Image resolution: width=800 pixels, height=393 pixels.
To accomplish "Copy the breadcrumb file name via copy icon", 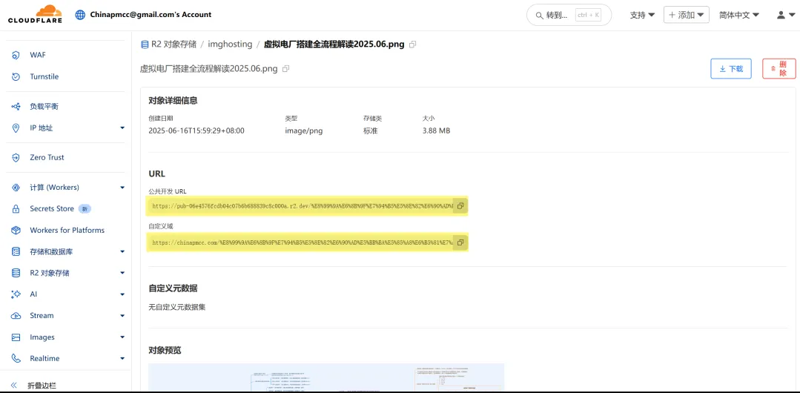I will 413,44.
